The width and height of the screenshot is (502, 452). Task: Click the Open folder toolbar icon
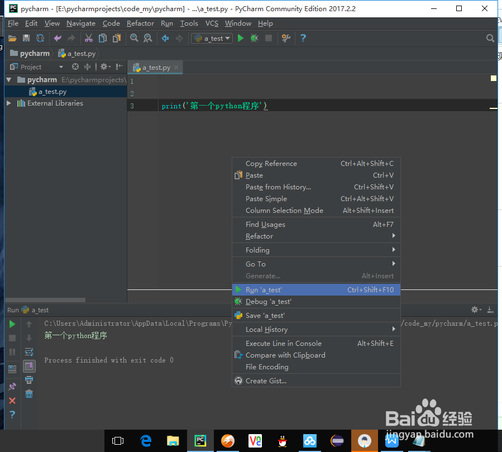(12, 39)
